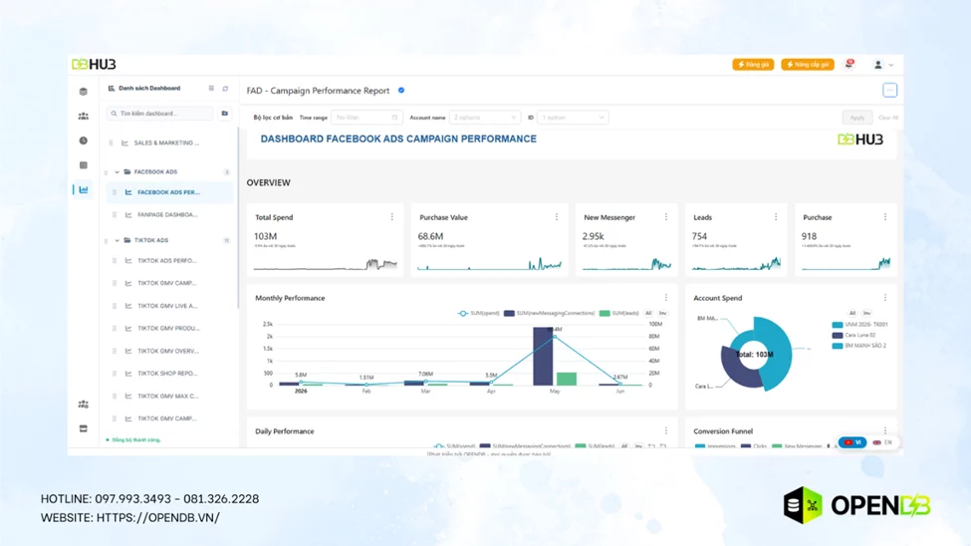Open New Messenger card options menu
This screenshot has width=971, height=546.
[x=666, y=217]
